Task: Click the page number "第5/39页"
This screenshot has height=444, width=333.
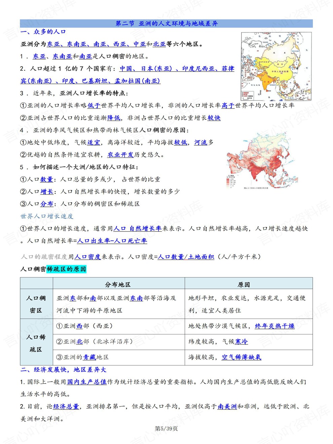Action: point(166,429)
